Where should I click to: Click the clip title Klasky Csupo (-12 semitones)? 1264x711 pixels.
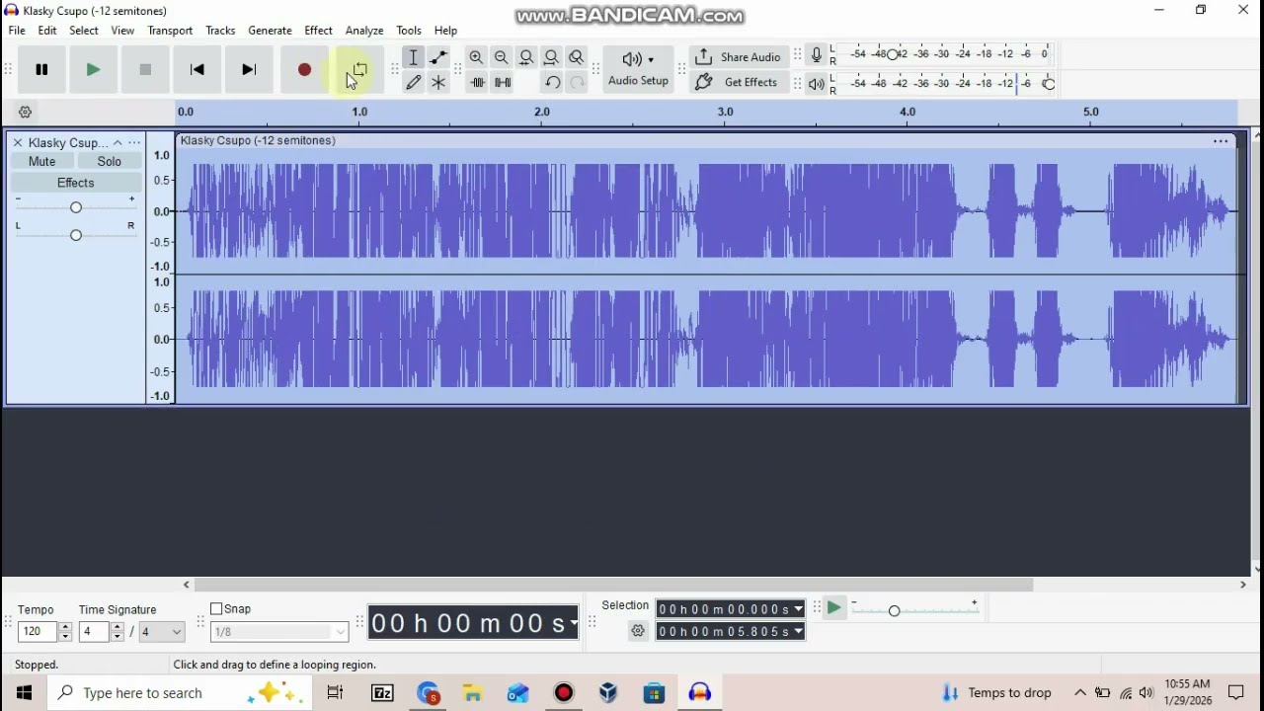258,140
